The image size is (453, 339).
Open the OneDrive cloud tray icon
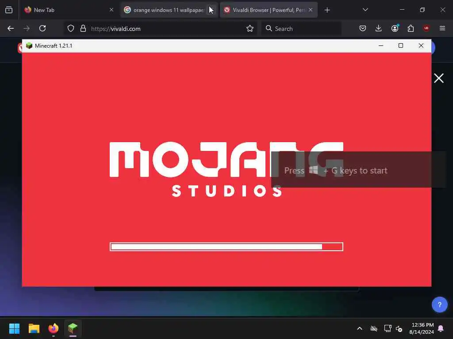374,328
